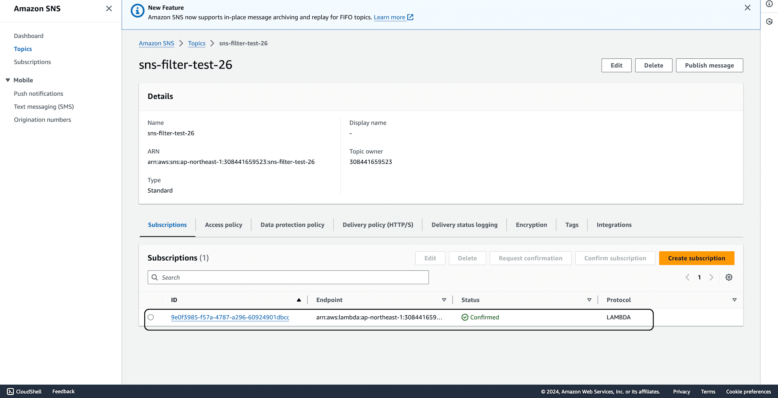Screen dimensions: 778x398
Task: Open the subscriptions table preferences gear
Action: click(x=729, y=277)
